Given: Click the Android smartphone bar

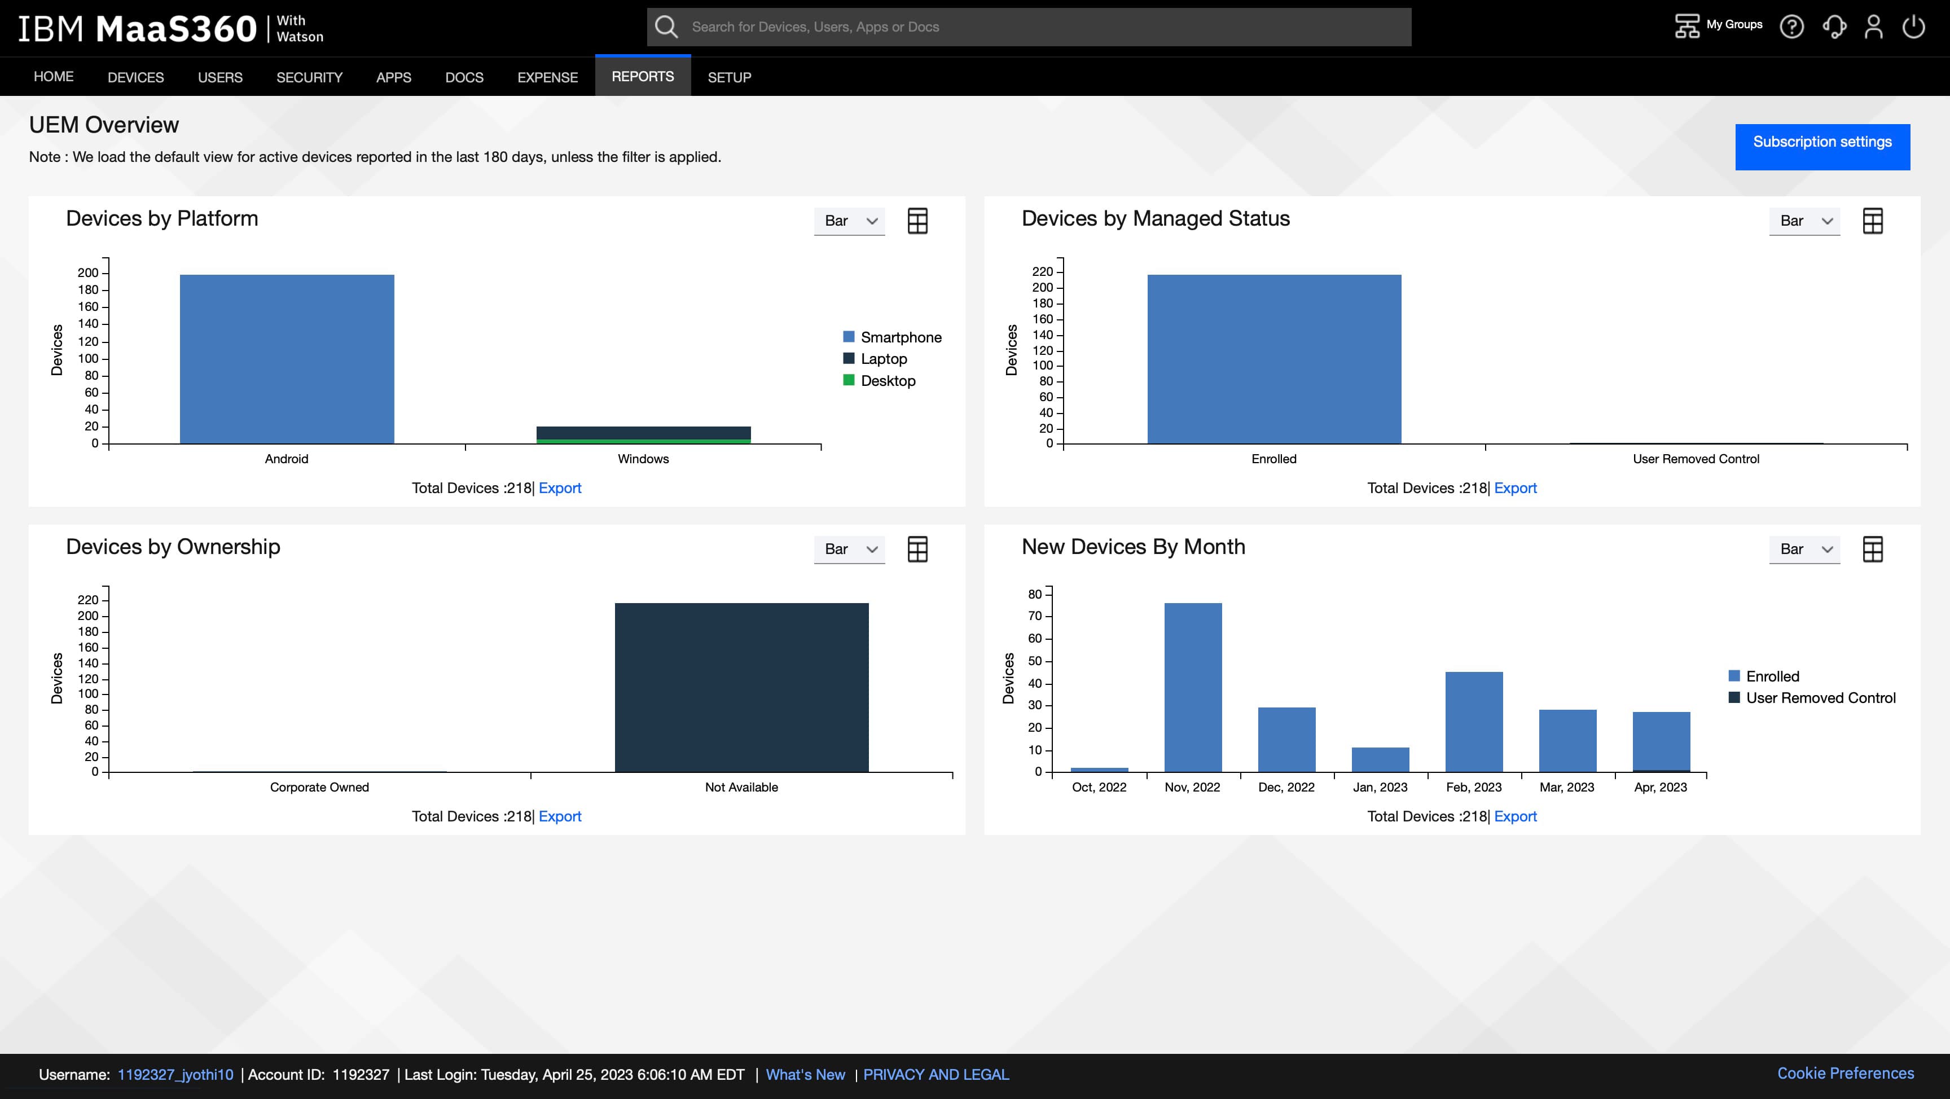Looking at the screenshot, I should [287, 359].
